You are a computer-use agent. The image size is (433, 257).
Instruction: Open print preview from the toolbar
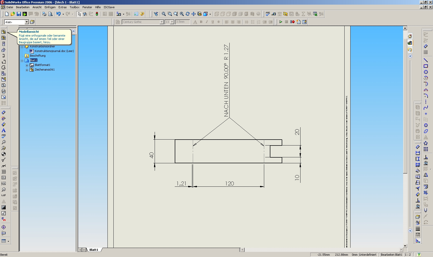point(51,14)
